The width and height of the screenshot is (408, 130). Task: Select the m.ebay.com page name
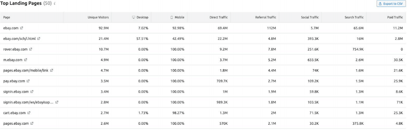point(13,60)
